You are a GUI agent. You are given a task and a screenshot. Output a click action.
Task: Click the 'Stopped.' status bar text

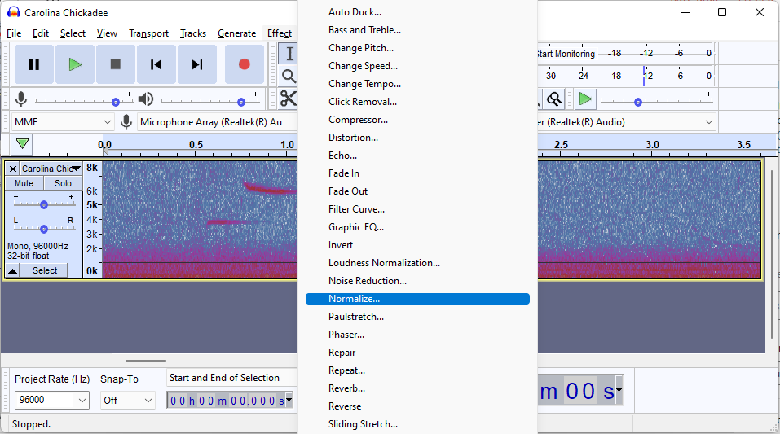(x=31, y=424)
